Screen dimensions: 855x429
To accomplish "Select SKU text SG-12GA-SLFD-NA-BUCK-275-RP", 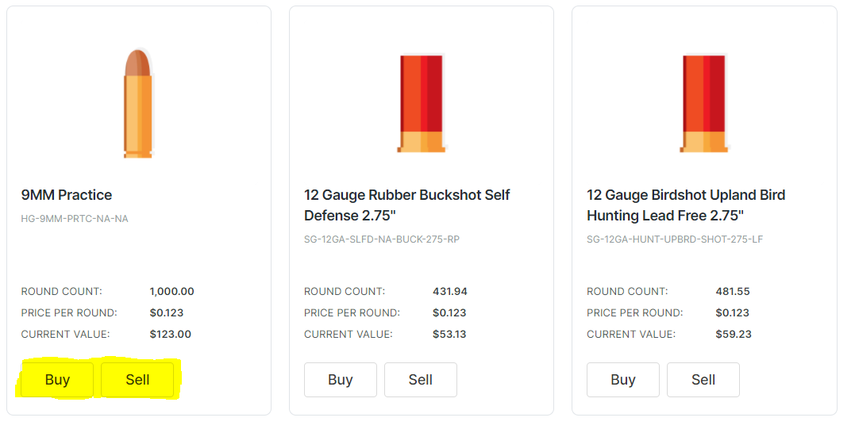I will (381, 239).
